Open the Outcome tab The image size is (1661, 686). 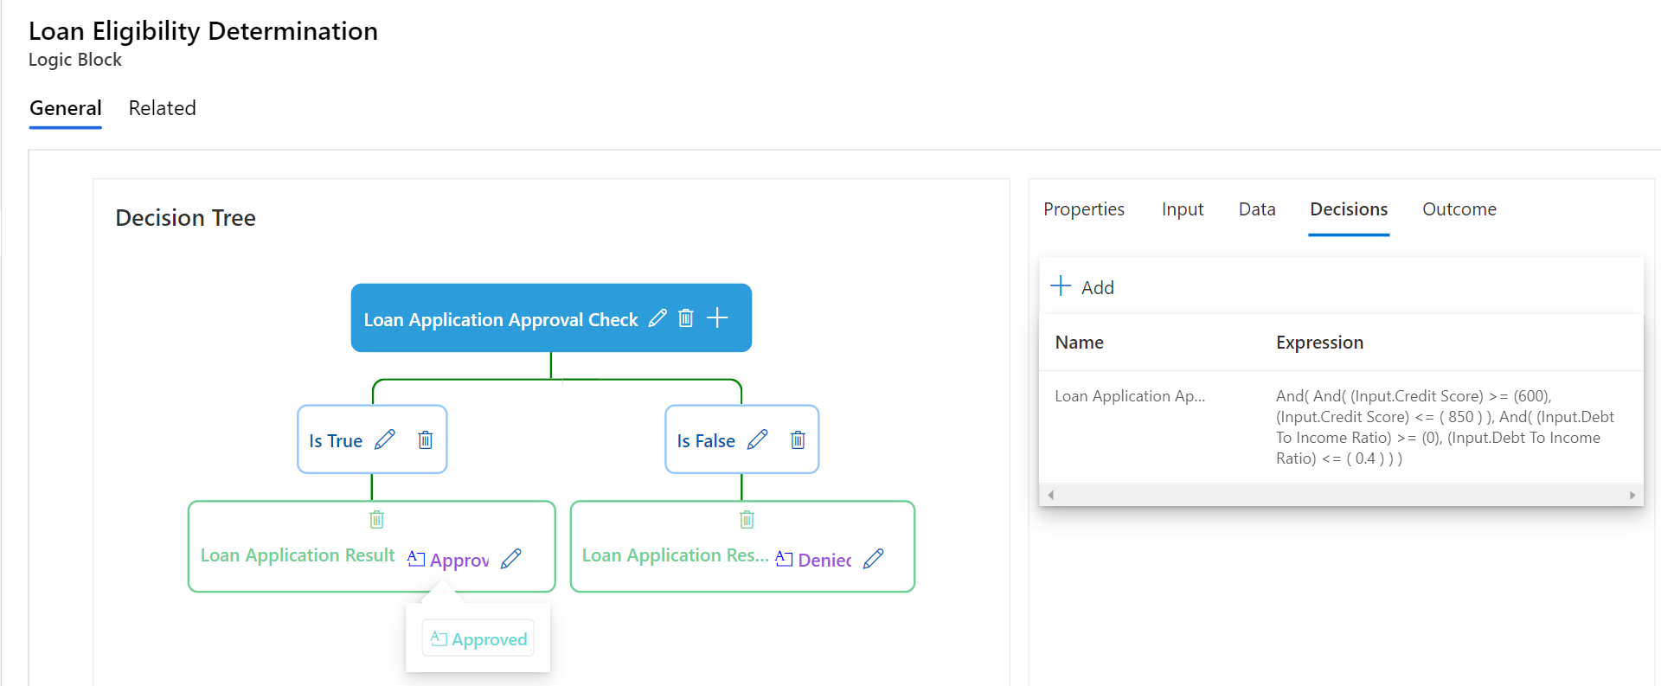coord(1459,209)
